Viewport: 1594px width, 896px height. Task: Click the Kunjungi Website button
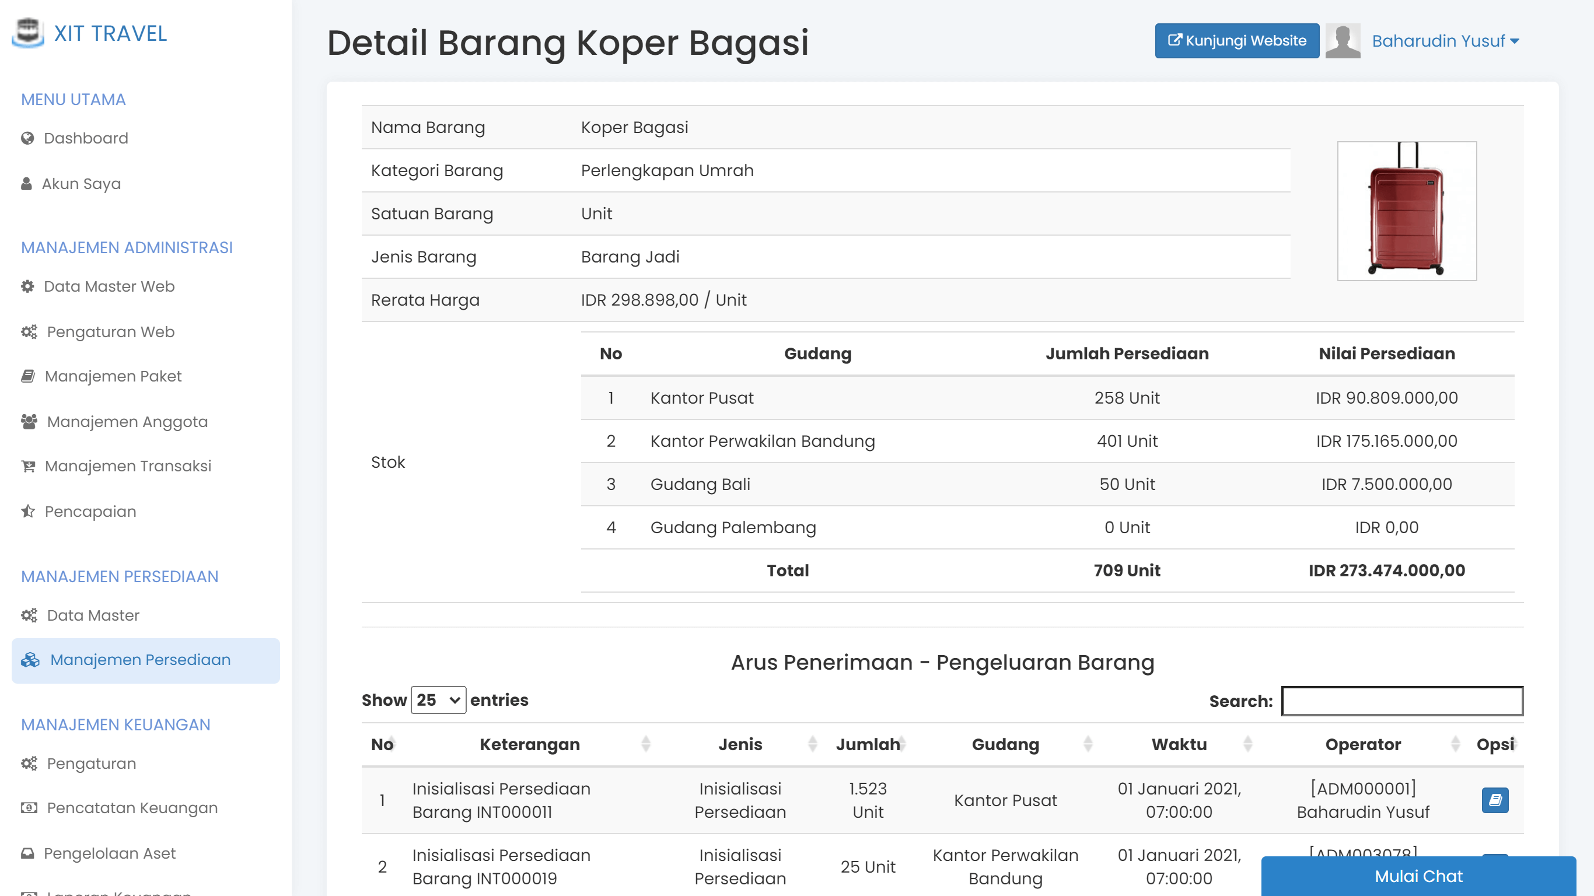coord(1236,41)
